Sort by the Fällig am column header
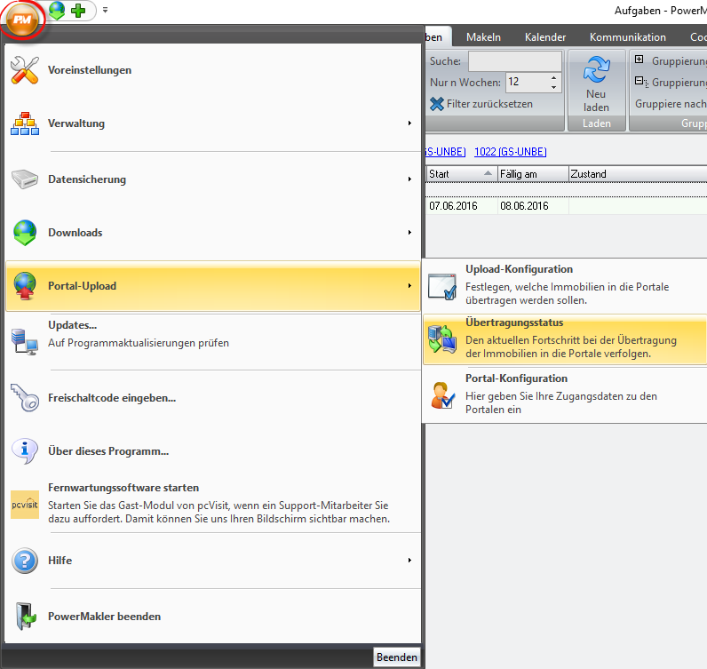Screen dimensions: 707x669 pyautogui.click(x=533, y=174)
